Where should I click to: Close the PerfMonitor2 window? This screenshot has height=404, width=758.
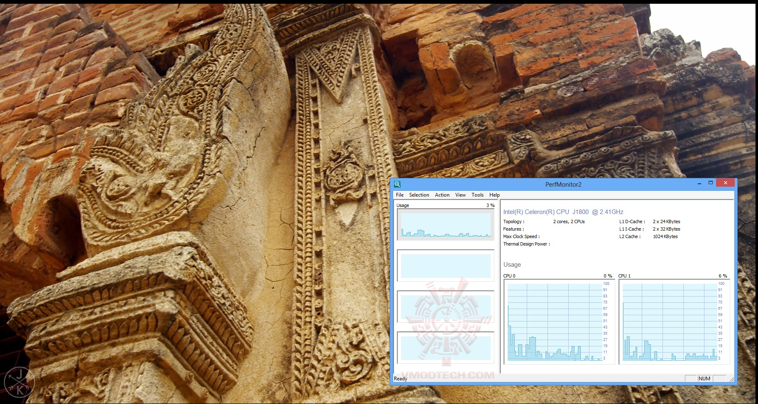click(726, 183)
